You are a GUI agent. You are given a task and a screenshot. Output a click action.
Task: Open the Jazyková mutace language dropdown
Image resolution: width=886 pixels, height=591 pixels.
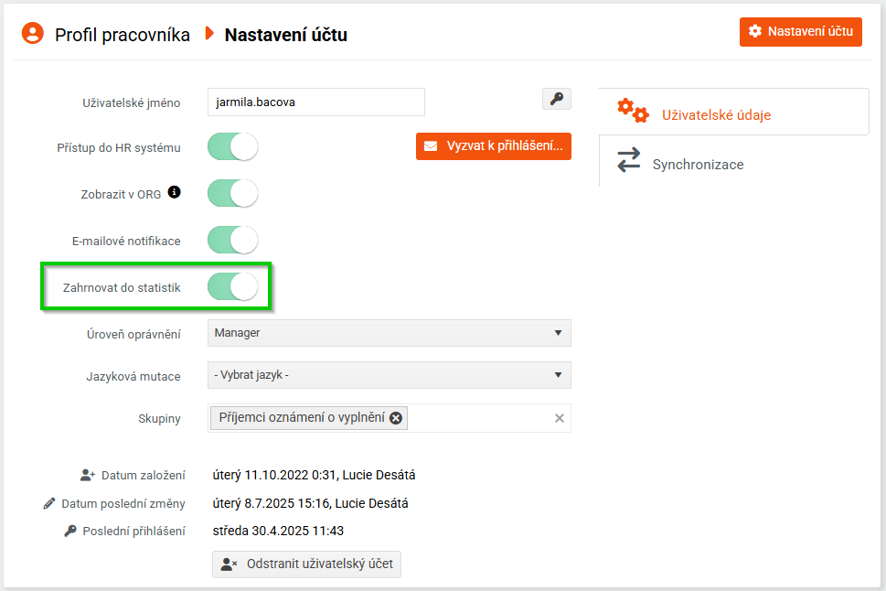point(390,375)
